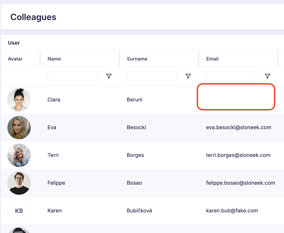This screenshot has height=233, width=284.
Task: Focus the Name filter text box
Action: pyautogui.click(x=72, y=76)
